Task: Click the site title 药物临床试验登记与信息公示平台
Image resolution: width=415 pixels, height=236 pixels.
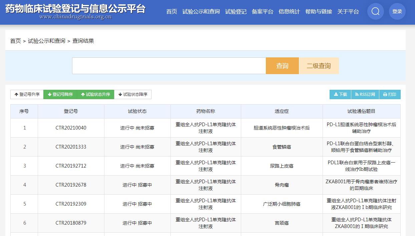Action: pos(75,8)
